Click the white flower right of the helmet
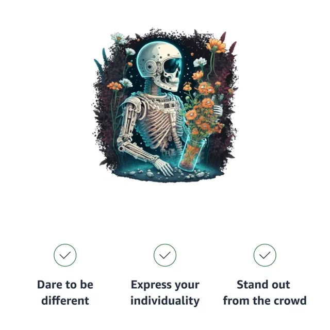The width and height of the screenshot is (330, 330). click(x=200, y=62)
